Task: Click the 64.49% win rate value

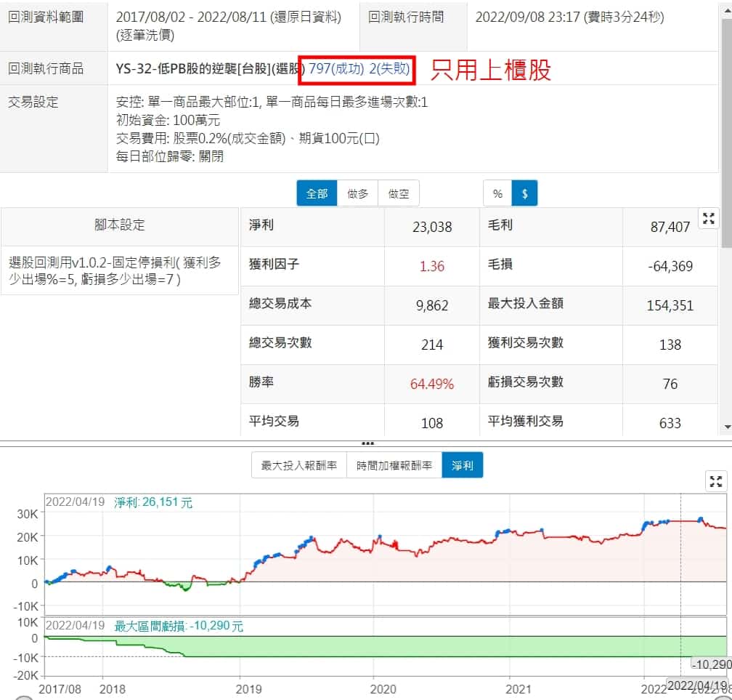Action: coord(432,384)
